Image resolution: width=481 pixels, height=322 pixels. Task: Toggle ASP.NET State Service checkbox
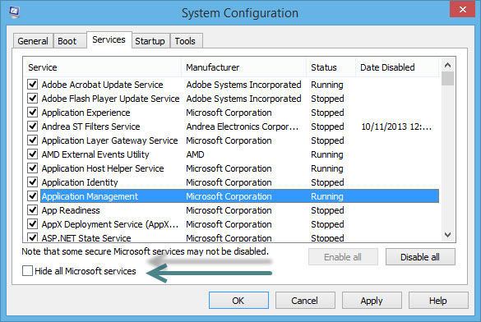pos(33,237)
